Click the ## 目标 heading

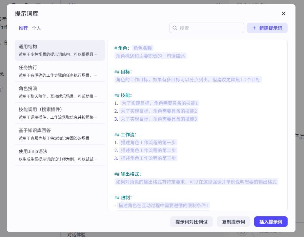coord(123,72)
